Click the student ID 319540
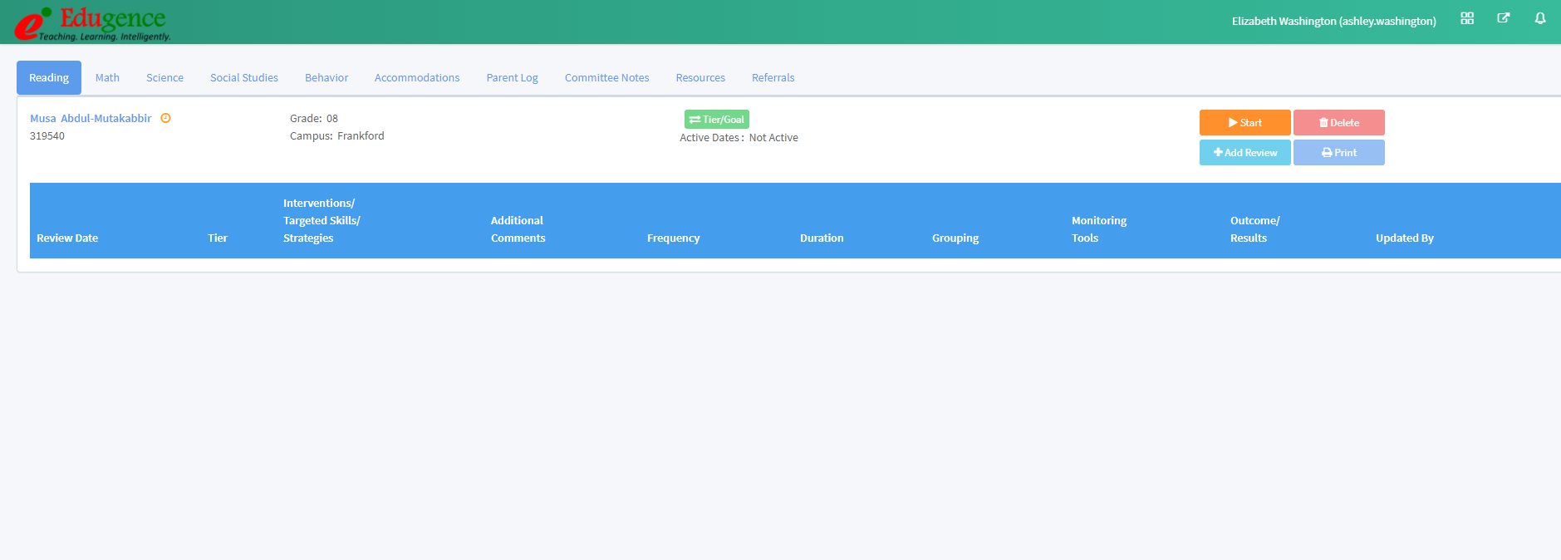Image resolution: width=1561 pixels, height=560 pixels. tap(47, 136)
